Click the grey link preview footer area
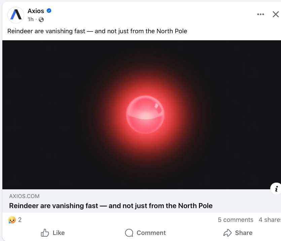This screenshot has height=241, width=281. (x=236, y=201)
